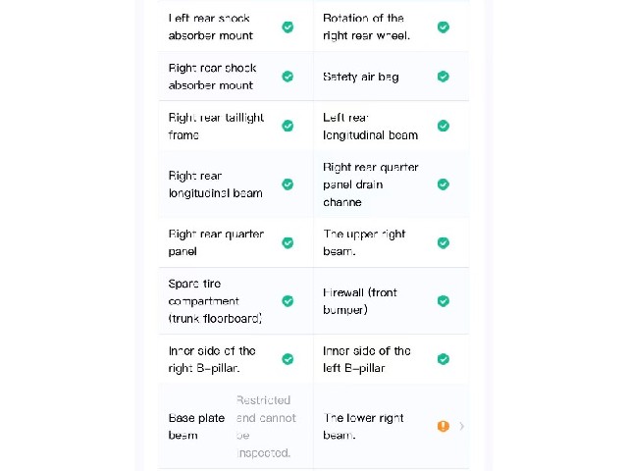The height and width of the screenshot is (471, 628).
Task: Expand the lower right beam details chevron
Action: tap(462, 426)
